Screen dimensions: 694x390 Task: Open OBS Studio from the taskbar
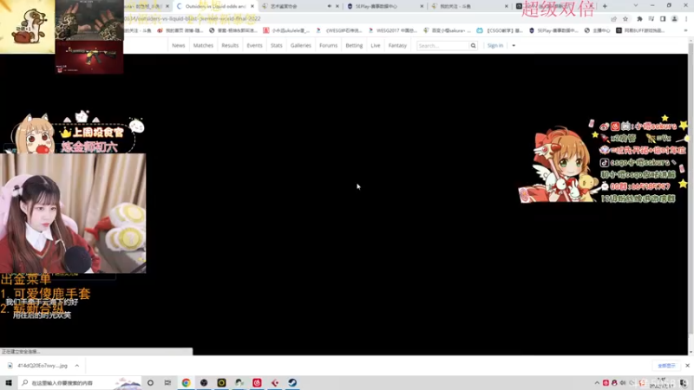point(204,382)
